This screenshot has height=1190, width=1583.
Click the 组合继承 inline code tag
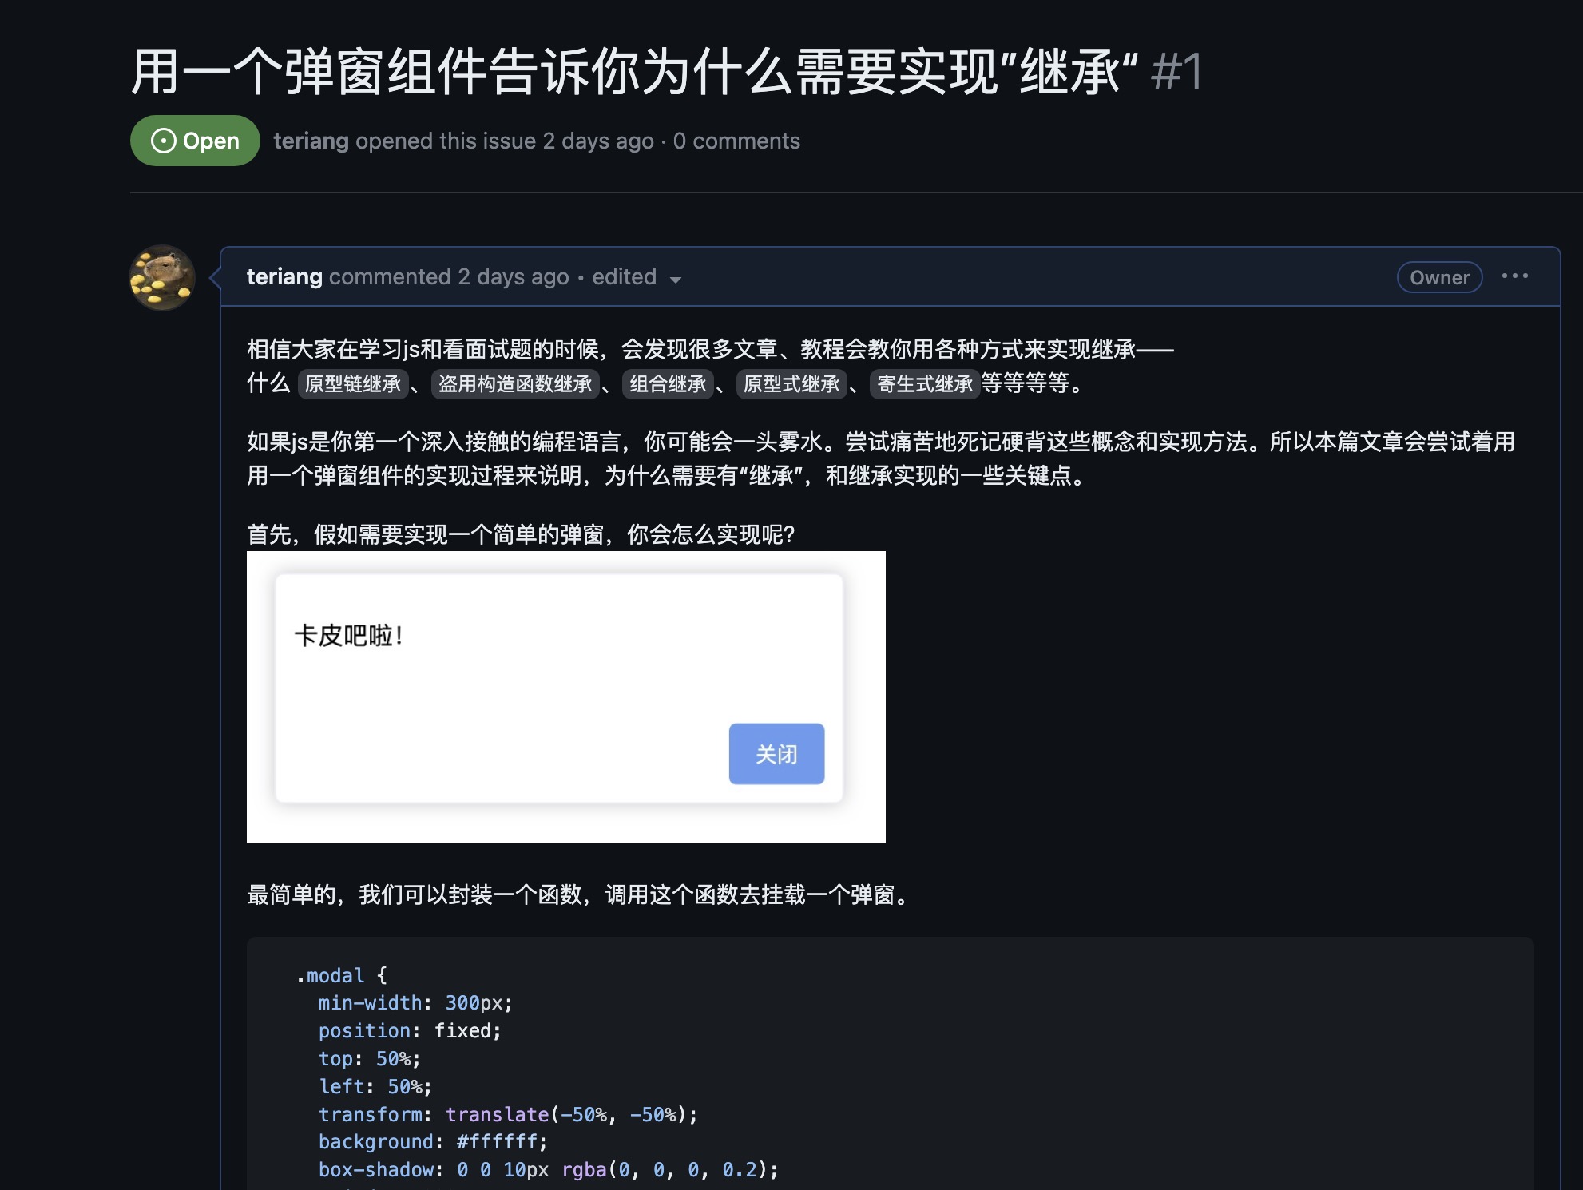(668, 384)
